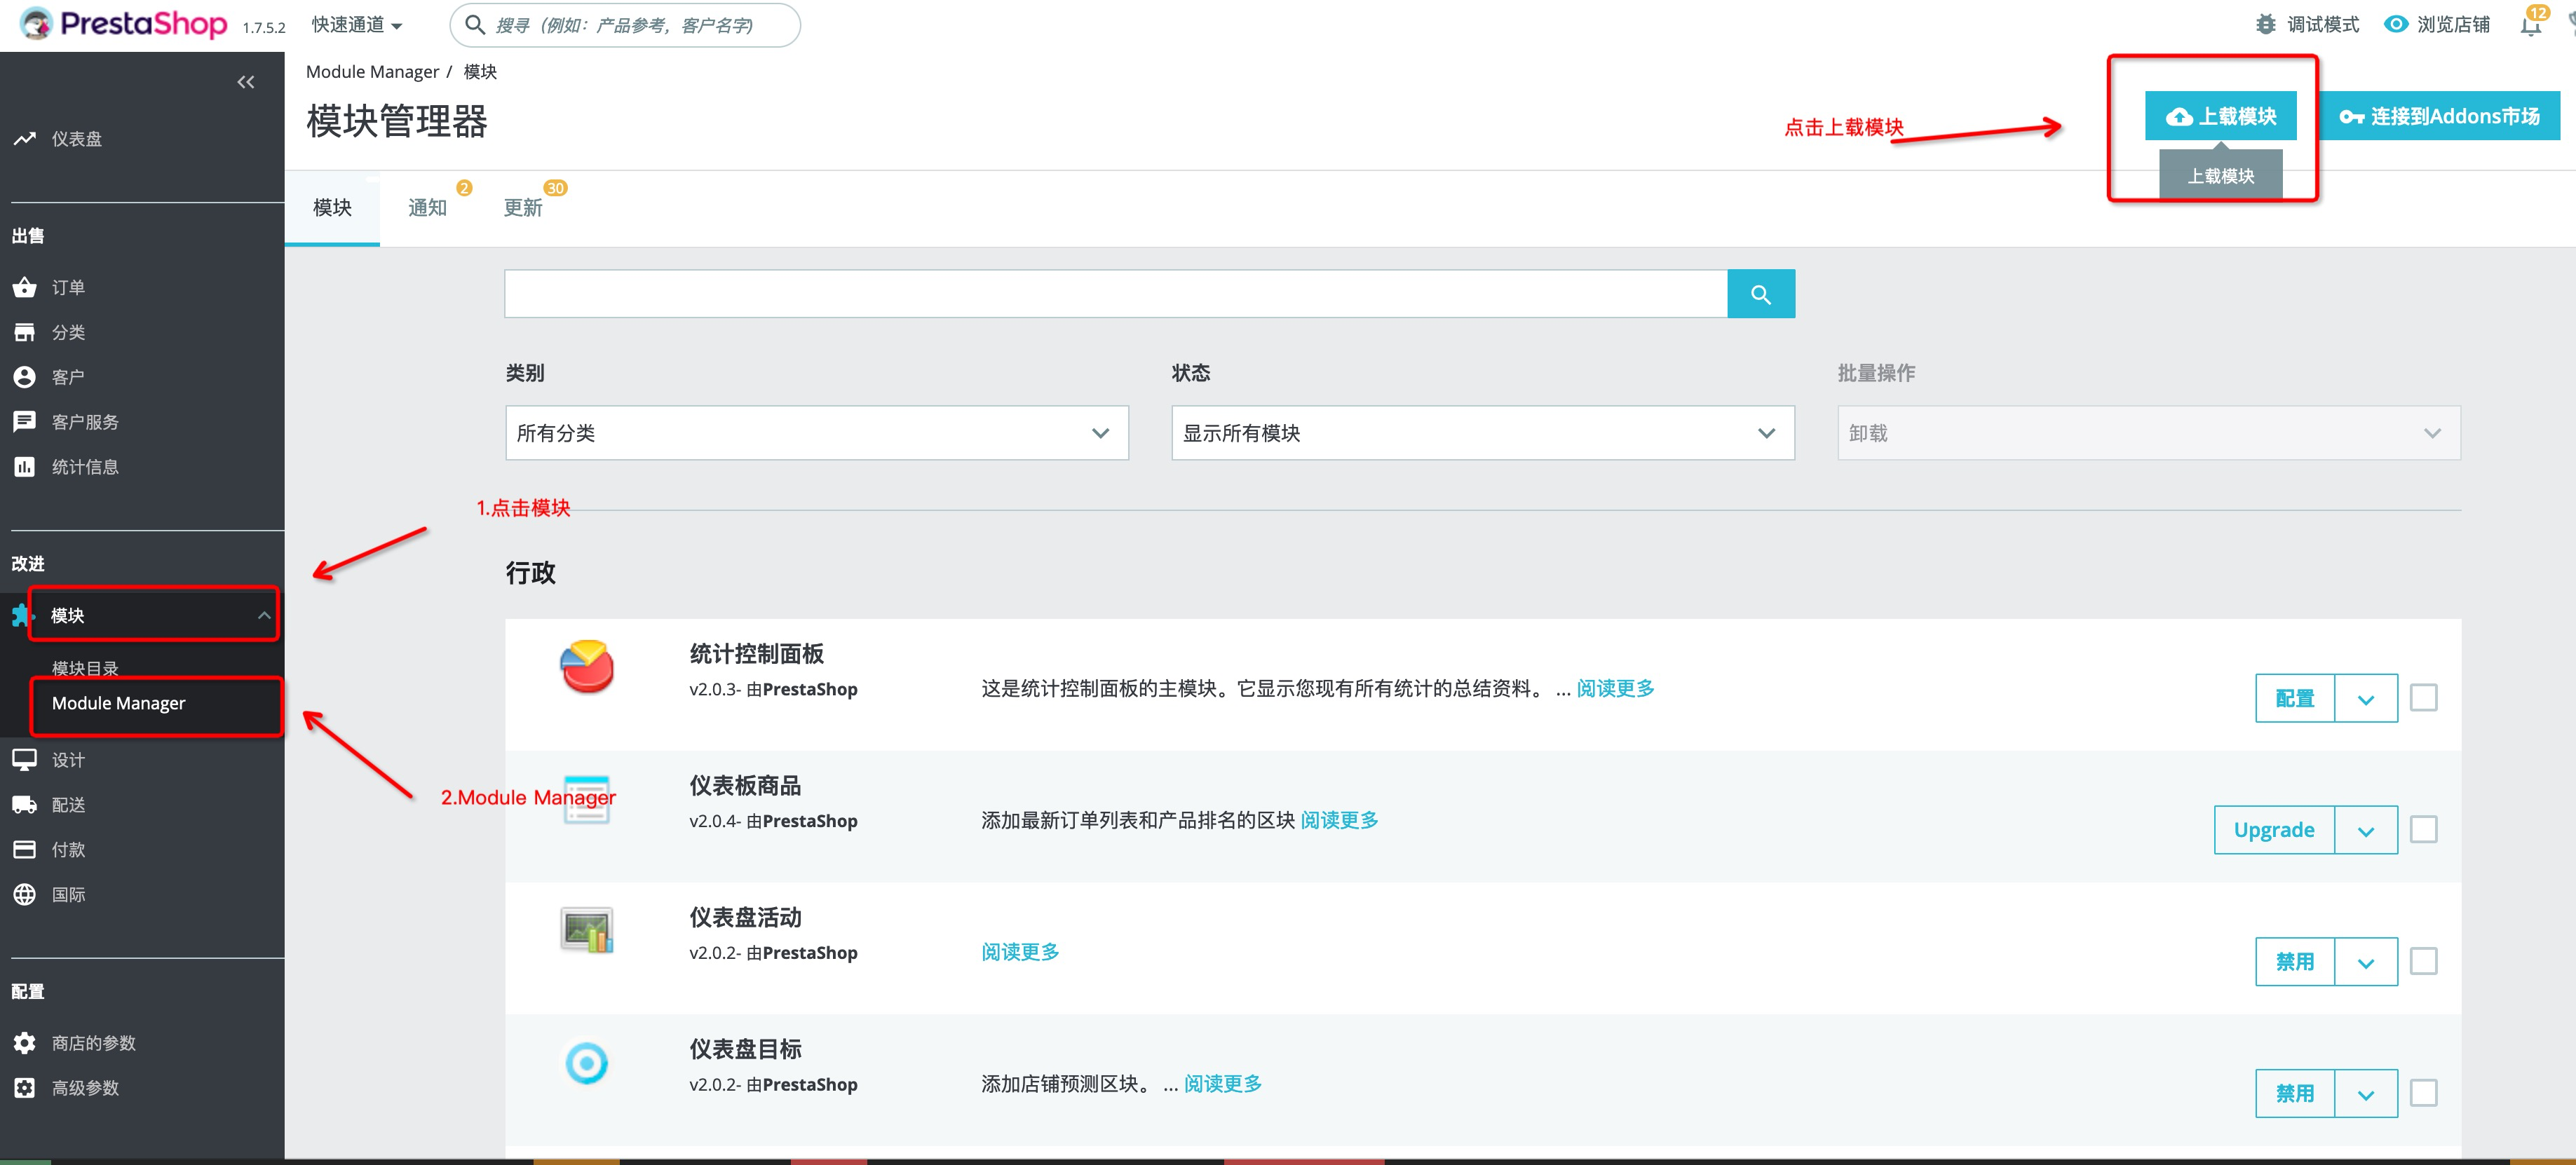Check the box for 仪表盘活动 module
Viewport: 2576px width, 1165px height.
(2423, 962)
